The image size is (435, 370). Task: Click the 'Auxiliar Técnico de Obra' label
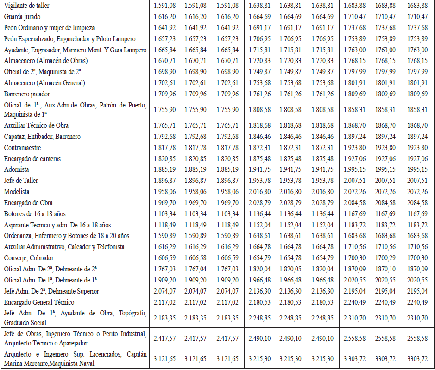click(x=37, y=125)
